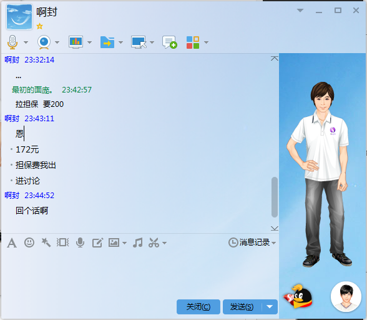Start a video call with webcam icon
This screenshot has width=367, height=320.
point(44,42)
